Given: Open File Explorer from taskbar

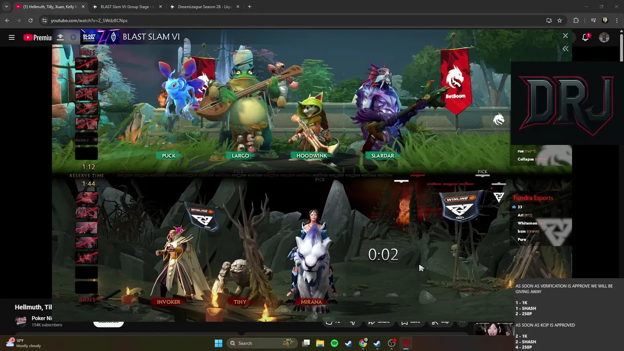Looking at the screenshot, I should pos(320,343).
